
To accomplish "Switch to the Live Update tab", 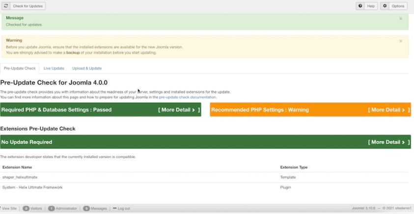I will [x=54, y=68].
